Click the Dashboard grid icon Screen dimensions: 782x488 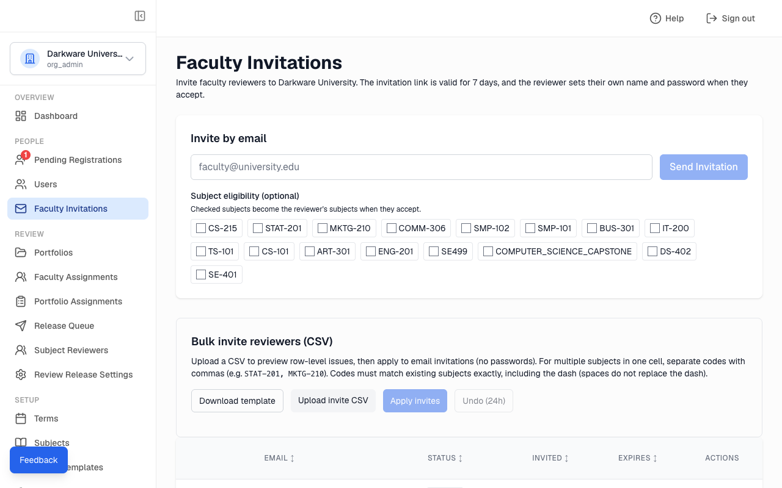point(21,116)
